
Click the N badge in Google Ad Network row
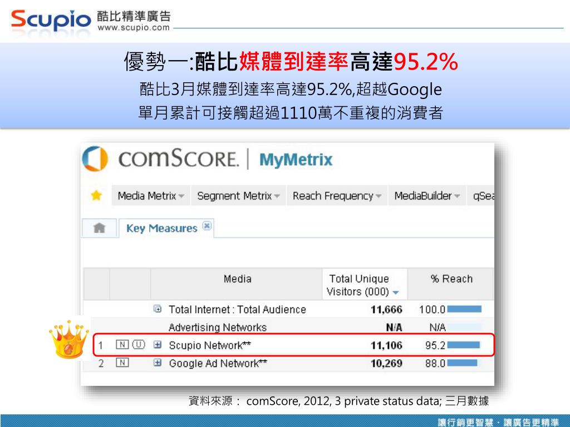tap(122, 363)
